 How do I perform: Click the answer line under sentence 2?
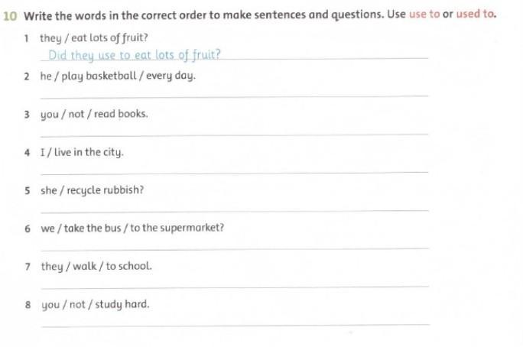pos(234,96)
